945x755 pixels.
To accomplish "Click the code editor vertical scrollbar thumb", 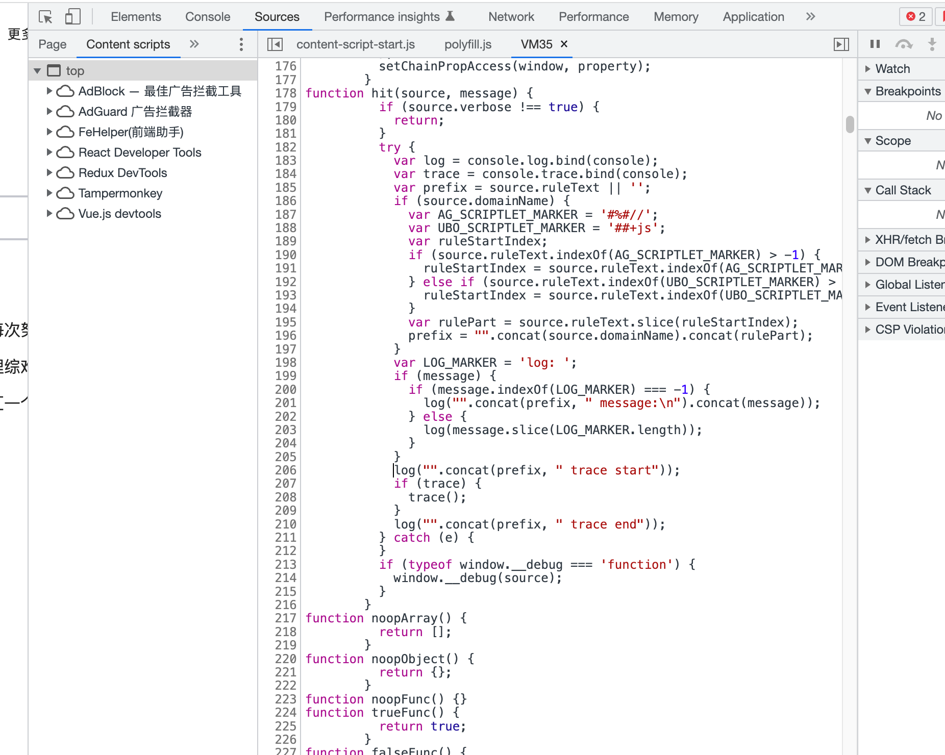I will point(850,124).
